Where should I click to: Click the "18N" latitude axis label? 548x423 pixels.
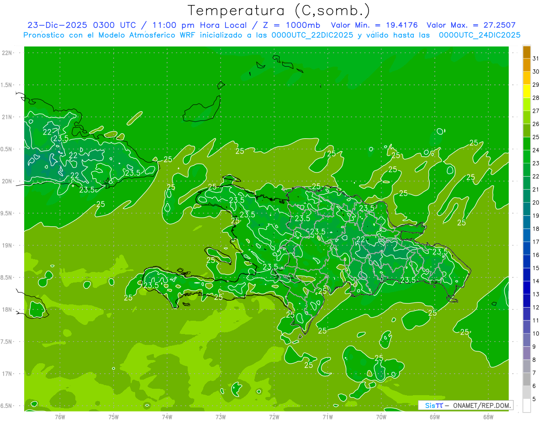pos(7,310)
